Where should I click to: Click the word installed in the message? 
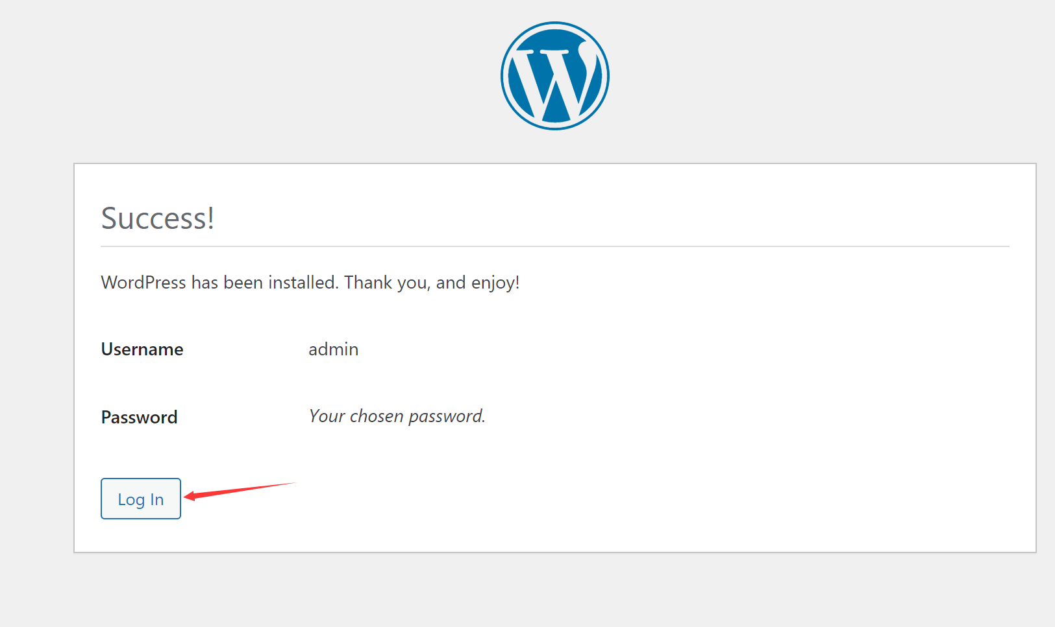coord(304,283)
